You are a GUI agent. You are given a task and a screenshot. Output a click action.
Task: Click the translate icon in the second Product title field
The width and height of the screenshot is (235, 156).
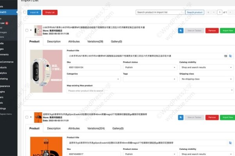click(230, 143)
